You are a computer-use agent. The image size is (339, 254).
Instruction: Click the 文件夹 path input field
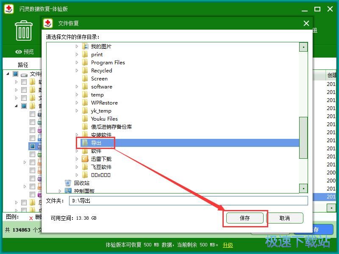click(x=189, y=201)
